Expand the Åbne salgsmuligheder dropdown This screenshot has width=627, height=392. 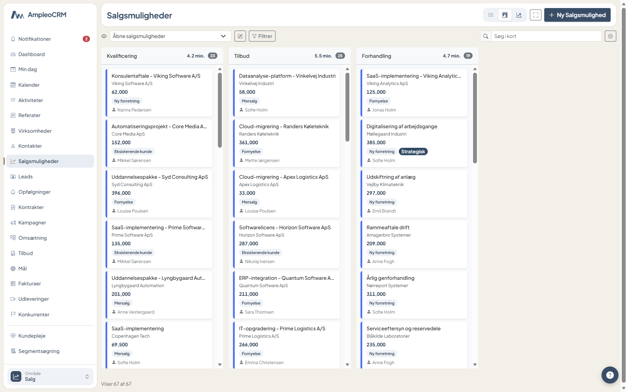tap(170, 36)
